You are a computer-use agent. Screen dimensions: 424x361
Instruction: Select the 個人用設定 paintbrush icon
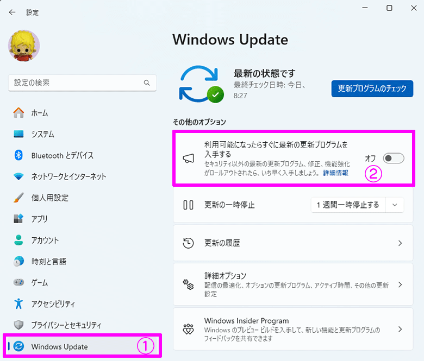18,198
